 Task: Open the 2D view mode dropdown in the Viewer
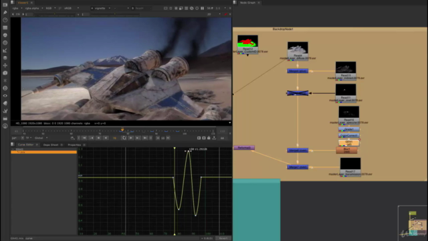214,14
